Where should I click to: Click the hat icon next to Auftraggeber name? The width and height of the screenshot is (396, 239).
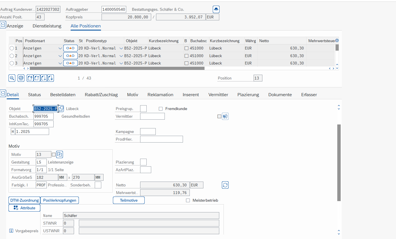point(216,9)
